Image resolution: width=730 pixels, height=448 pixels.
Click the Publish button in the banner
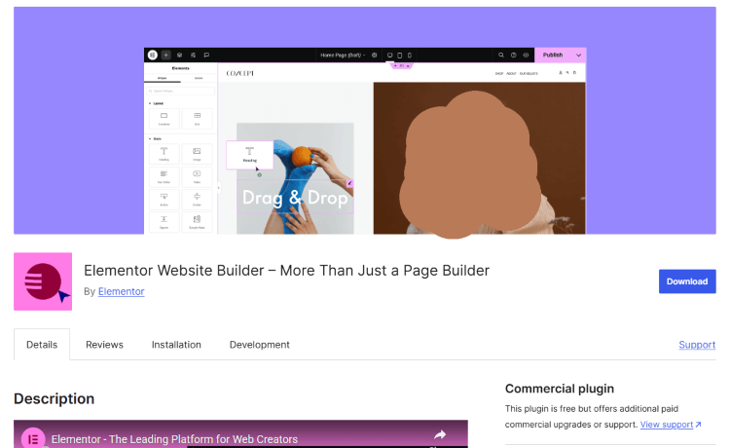(x=553, y=55)
